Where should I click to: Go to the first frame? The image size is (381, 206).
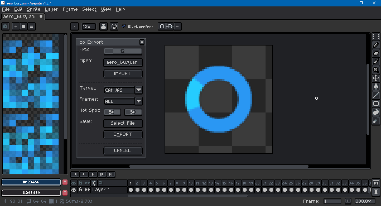coord(75,174)
